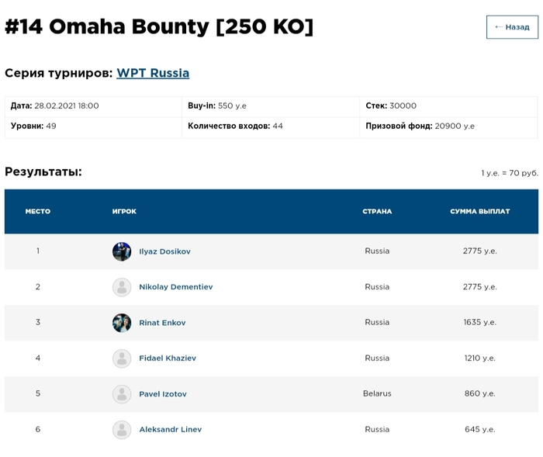The image size is (543, 457).
Task: Click Aleksandr Linev's placeholder avatar icon
Action: pos(122,430)
